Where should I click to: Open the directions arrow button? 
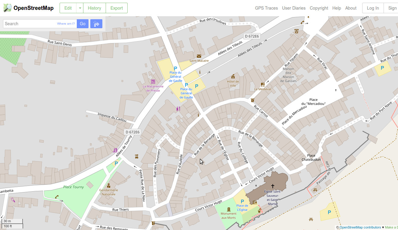pos(96,24)
